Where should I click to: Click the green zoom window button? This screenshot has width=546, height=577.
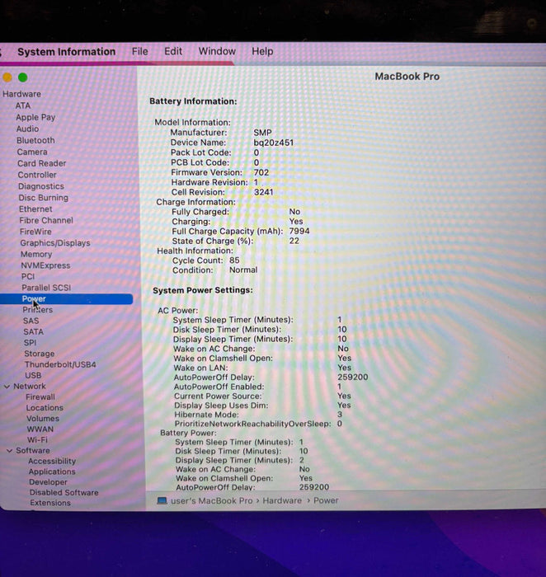click(23, 77)
